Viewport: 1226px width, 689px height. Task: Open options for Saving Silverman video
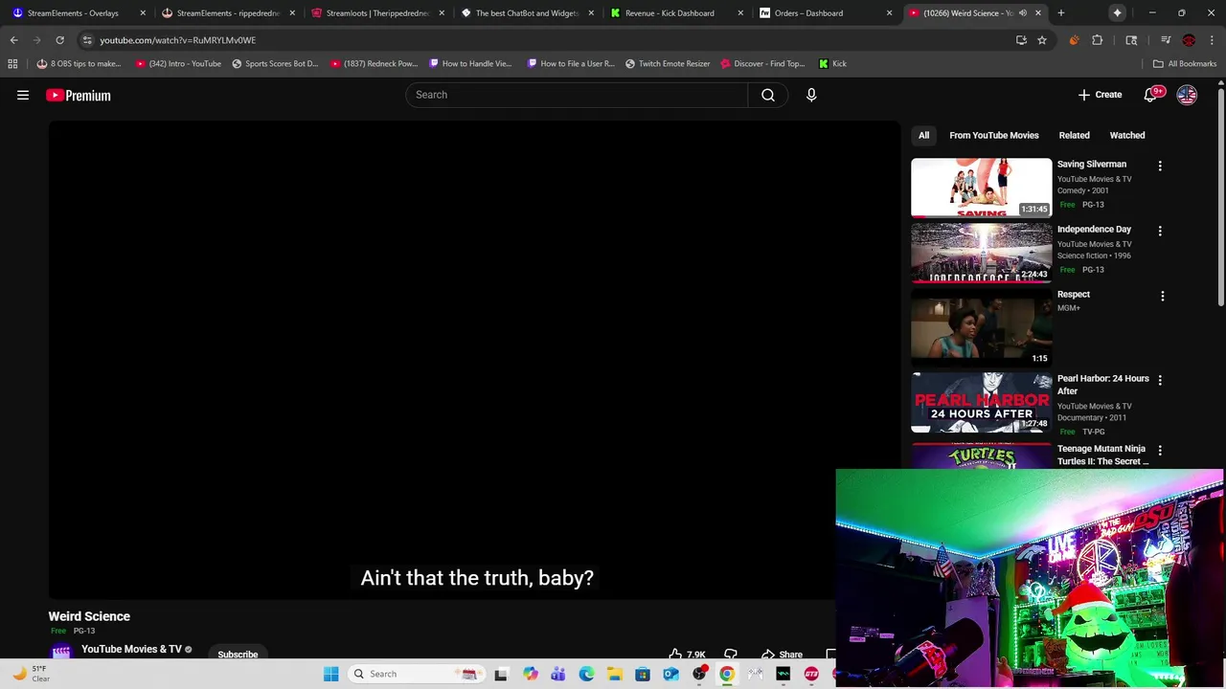pyautogui.click(x=1160, y=166)
